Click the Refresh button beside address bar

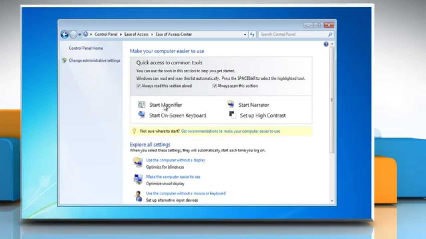tap(252, 34)
